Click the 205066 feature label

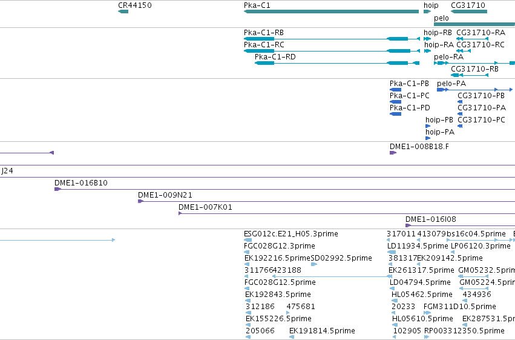(260, 331)
